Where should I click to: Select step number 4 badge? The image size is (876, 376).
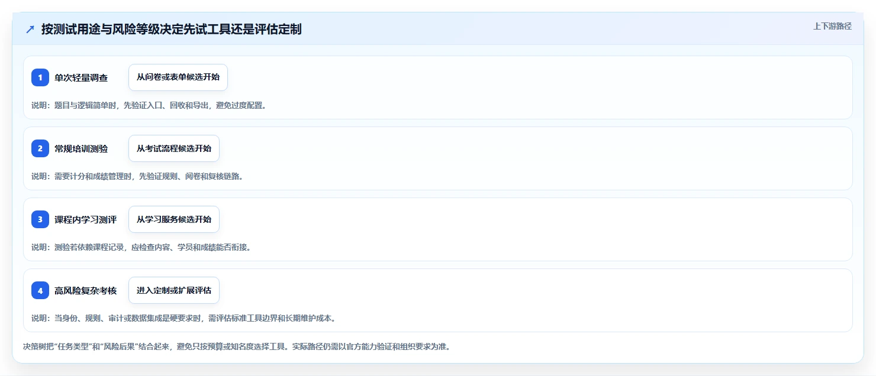point(40,290)
